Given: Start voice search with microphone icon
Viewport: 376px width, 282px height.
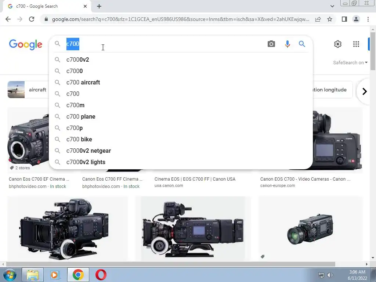Looking at the screenshot, I should pyautogui.click(x=287, y=44).
